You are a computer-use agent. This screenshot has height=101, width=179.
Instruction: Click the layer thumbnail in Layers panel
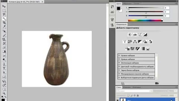tap(123, 100)
